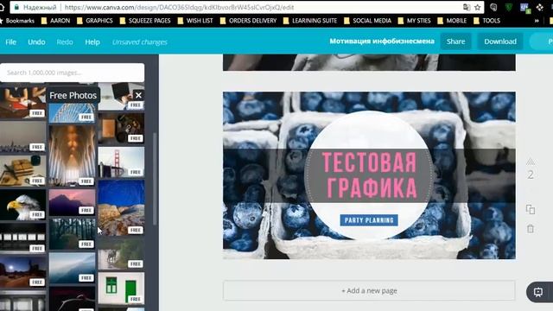The width and height of the screenshot is (553, 311).
Task: Click the translate page icon in address bar
Action: pos(467,8)
